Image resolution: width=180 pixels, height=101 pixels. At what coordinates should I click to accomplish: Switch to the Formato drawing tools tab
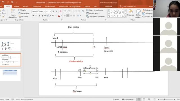109,6
